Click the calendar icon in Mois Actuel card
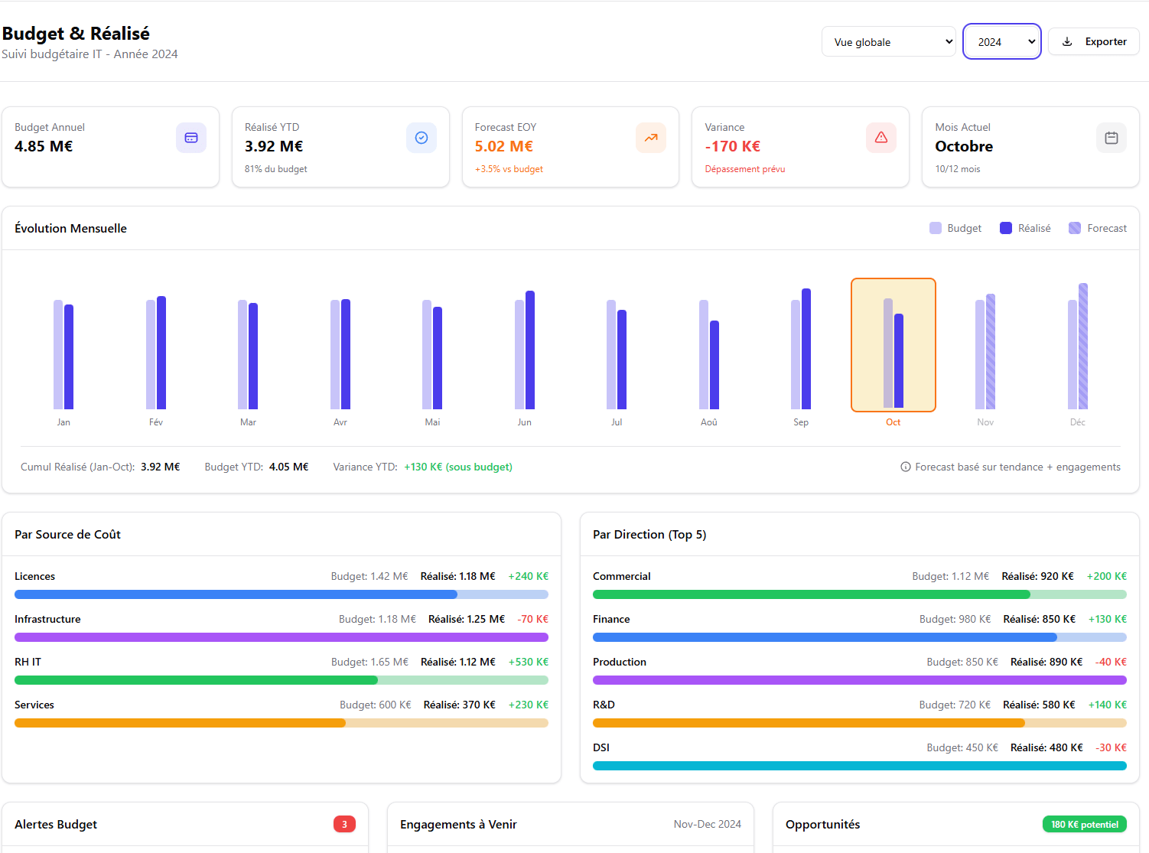This screenshot has width=1149, height=853. point(1111,138)
